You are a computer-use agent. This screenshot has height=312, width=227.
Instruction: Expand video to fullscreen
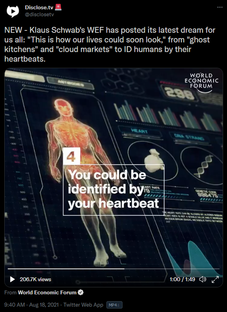click(215, 279)
